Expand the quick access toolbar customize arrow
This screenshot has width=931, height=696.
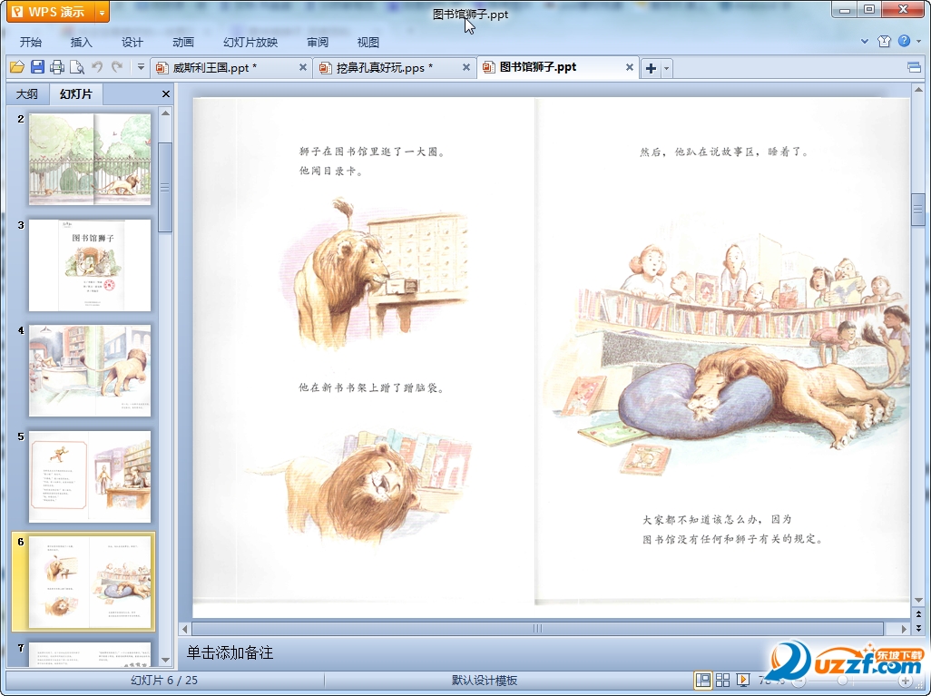click(141, 67)
